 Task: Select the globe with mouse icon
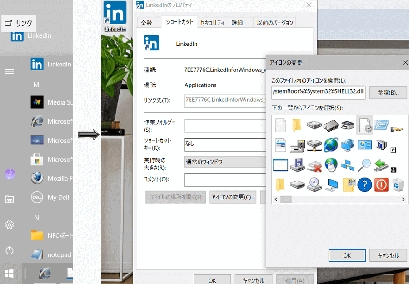pos(331,165)
